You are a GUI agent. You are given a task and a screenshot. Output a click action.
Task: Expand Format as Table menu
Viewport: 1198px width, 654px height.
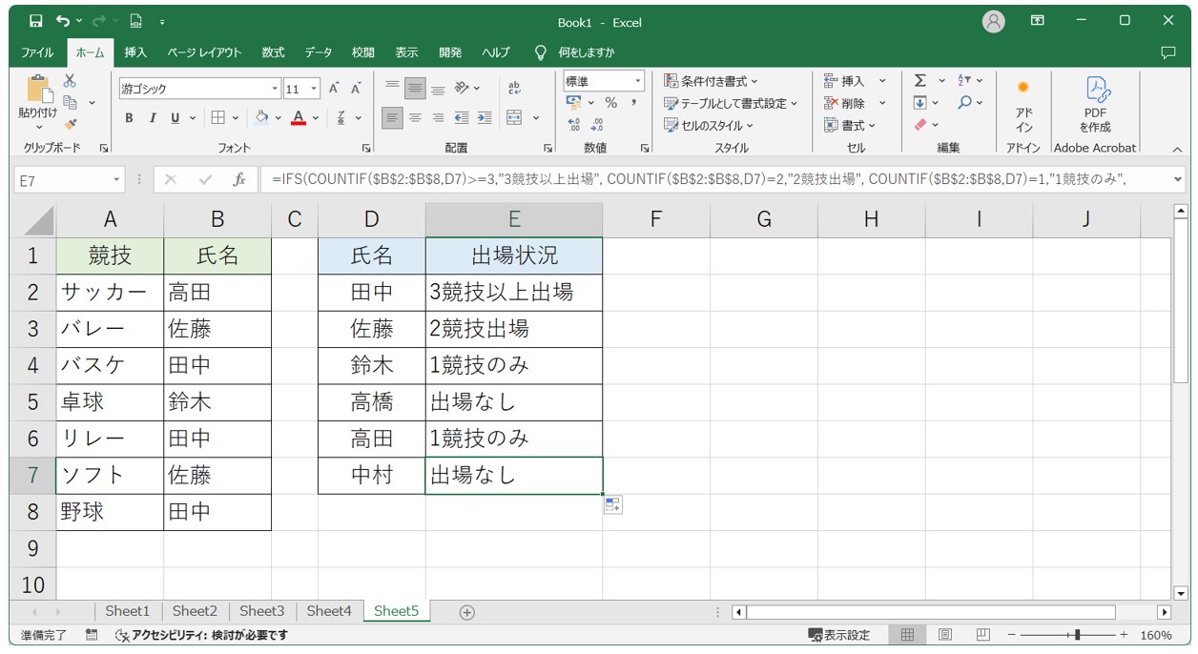pos(731,103)
